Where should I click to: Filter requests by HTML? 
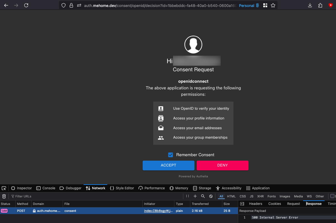(x=231, y=196)
